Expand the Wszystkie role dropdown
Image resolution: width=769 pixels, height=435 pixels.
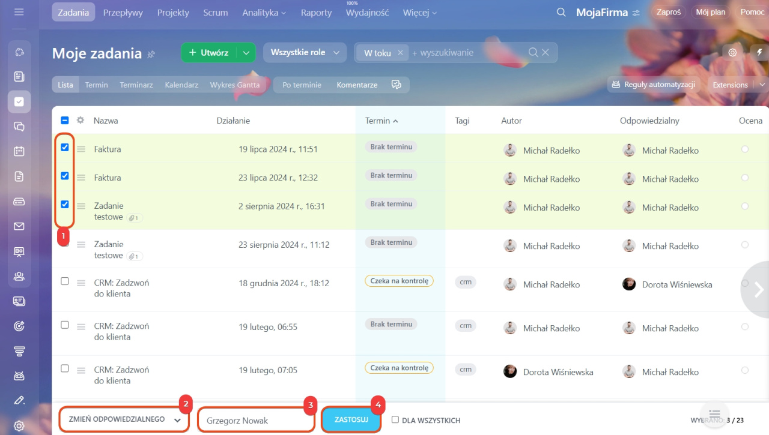pyautogui.click(x=305, y=53)
